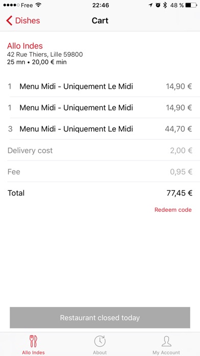Tap the battery indicator icon
This screenshot has height=356, width=200.
tap(191, 5)
